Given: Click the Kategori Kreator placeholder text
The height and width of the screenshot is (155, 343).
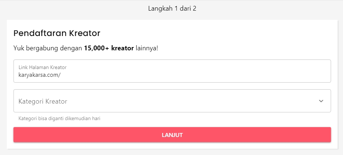Looking at the screenshot, I should tap(43, 101).
